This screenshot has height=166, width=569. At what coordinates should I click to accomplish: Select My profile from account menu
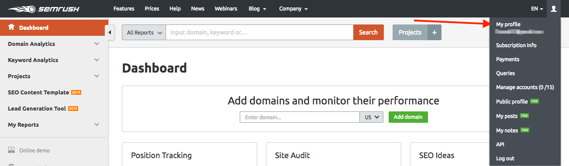coord(508,24)
